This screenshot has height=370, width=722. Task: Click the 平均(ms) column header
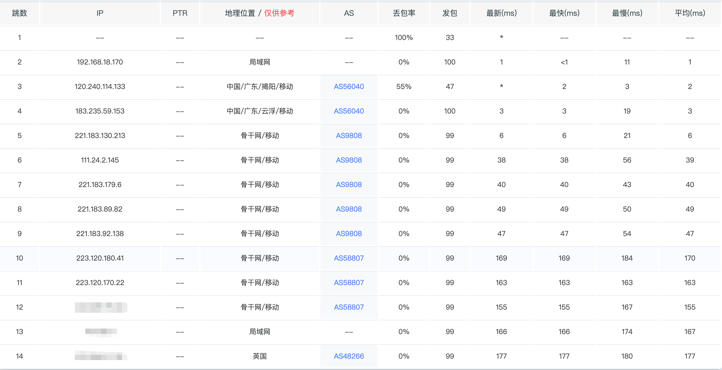click(x=690, y=13)
